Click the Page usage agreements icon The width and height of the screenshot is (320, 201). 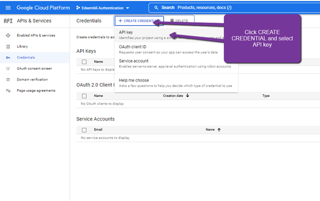tap(8, 91)
